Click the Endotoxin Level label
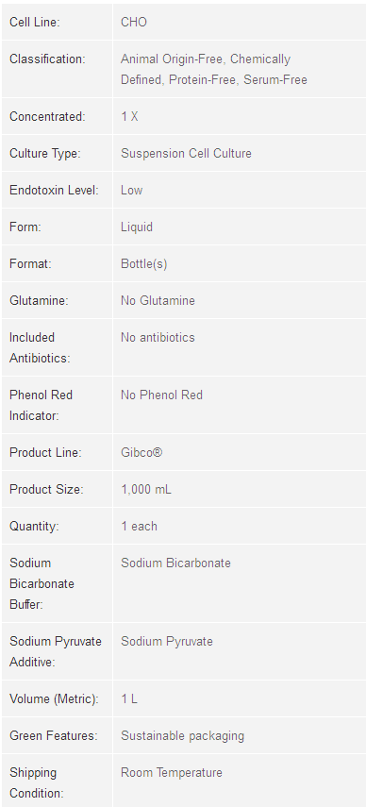The image size is (366, 807). click(x=54, y=191)
